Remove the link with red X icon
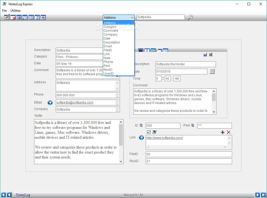 coord(229,132)
